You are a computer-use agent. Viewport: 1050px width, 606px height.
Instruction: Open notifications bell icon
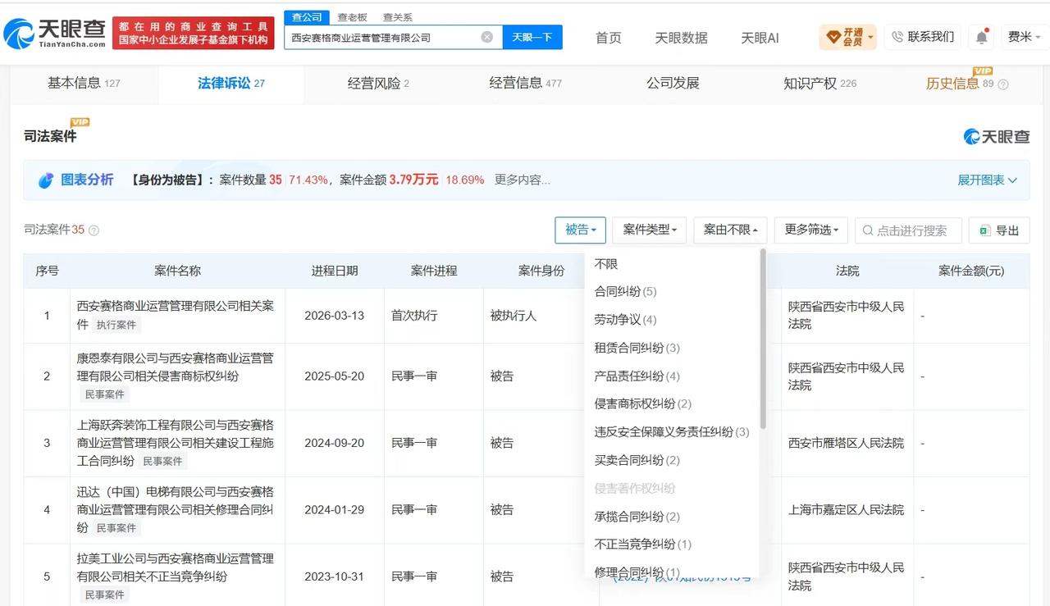click(981, 37)
